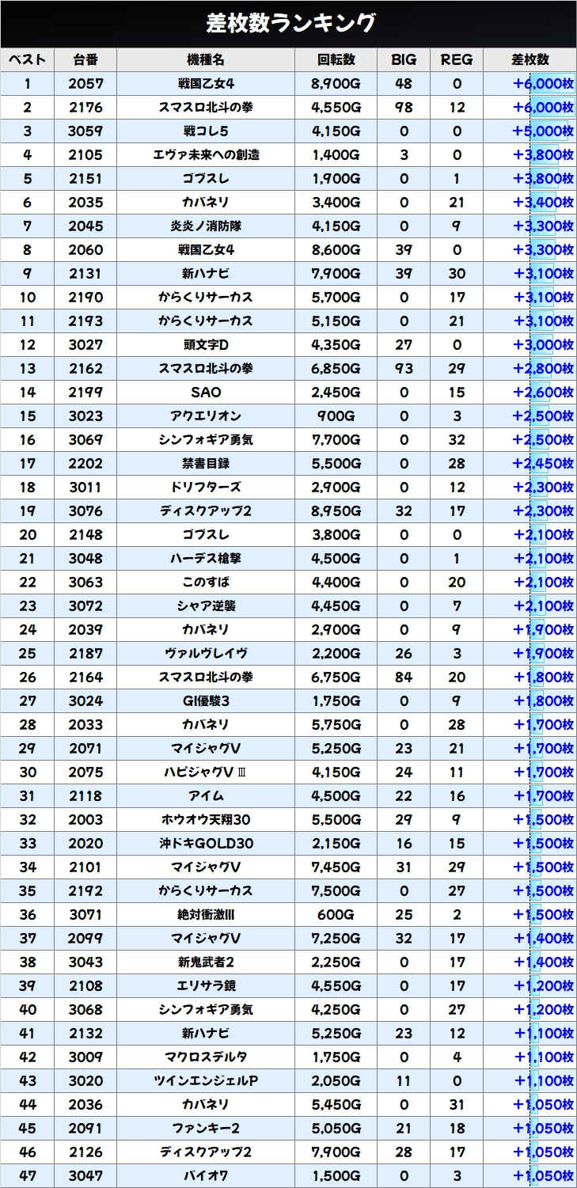Select the 台番 column header
The height and width of the screenshot is (1188, 577).
[x=85, y=60]
